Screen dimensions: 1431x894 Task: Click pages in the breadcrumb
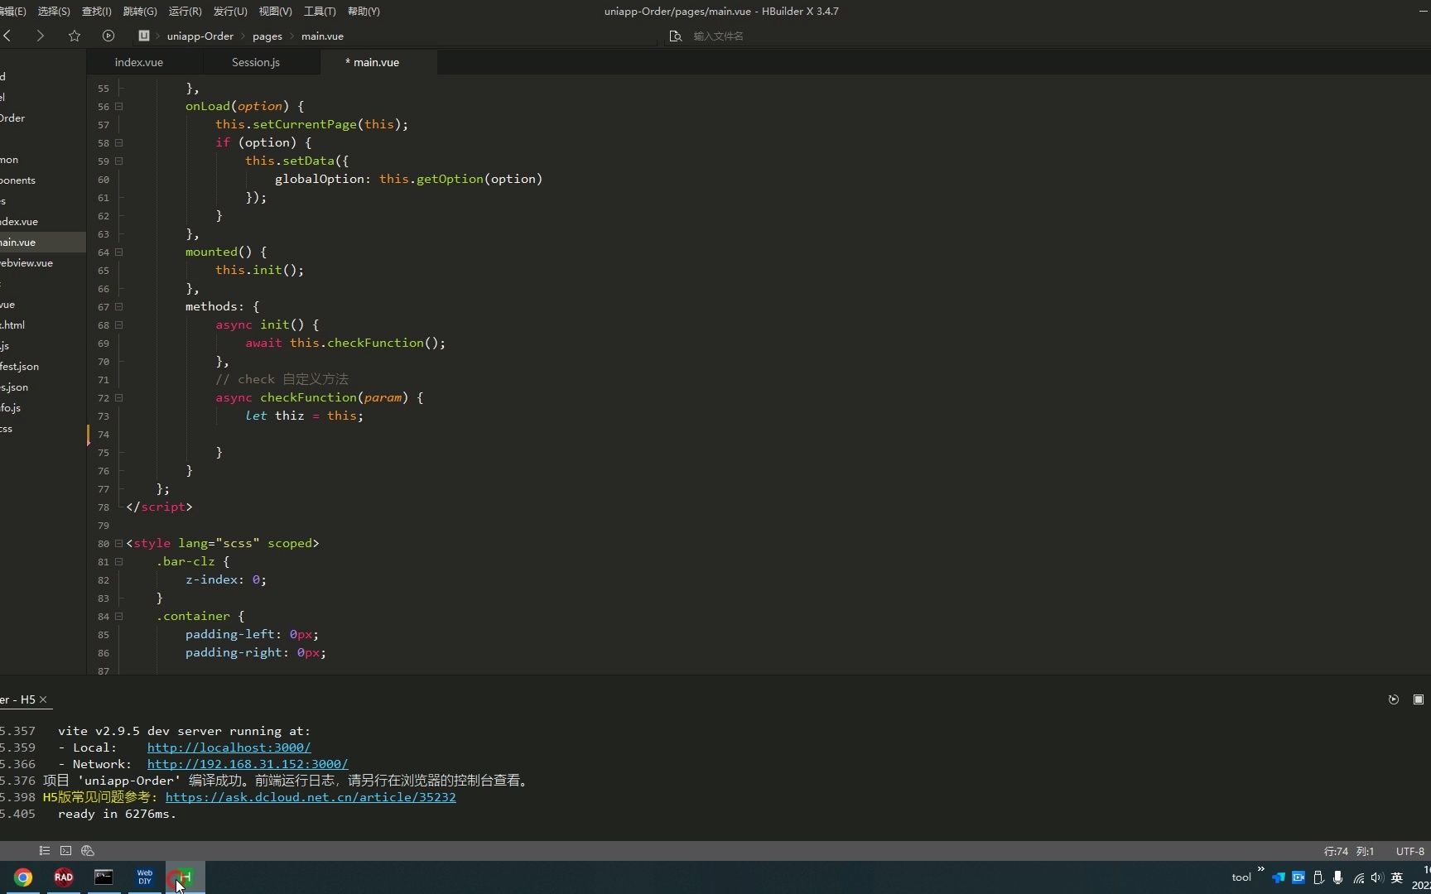pyautogui.click(x=267, y=36)
